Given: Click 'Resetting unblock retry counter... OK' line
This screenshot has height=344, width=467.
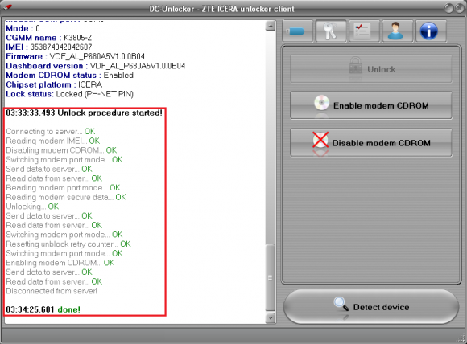Looking at the screenshot, I should 68,244.
